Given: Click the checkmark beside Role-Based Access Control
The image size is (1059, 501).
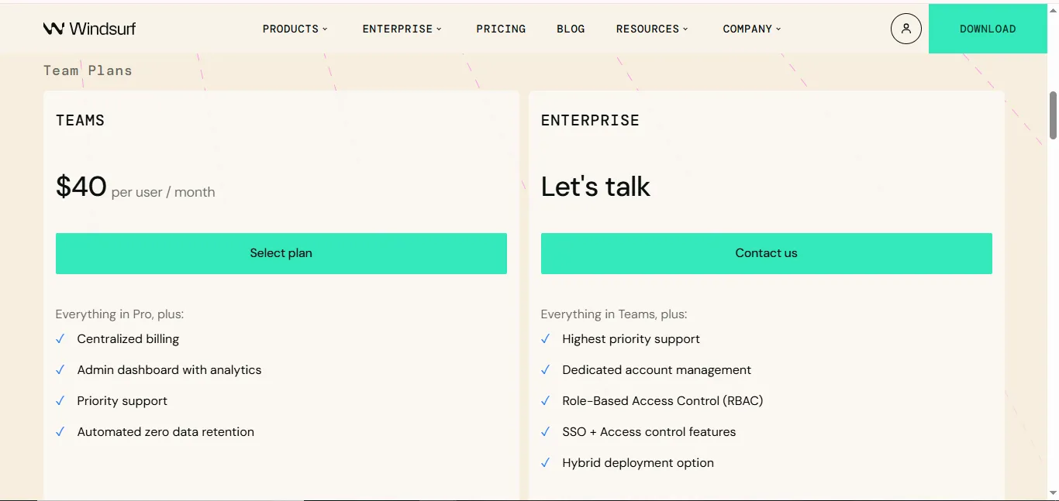Looking at the screenshot, I should click(x=546, y=401).
